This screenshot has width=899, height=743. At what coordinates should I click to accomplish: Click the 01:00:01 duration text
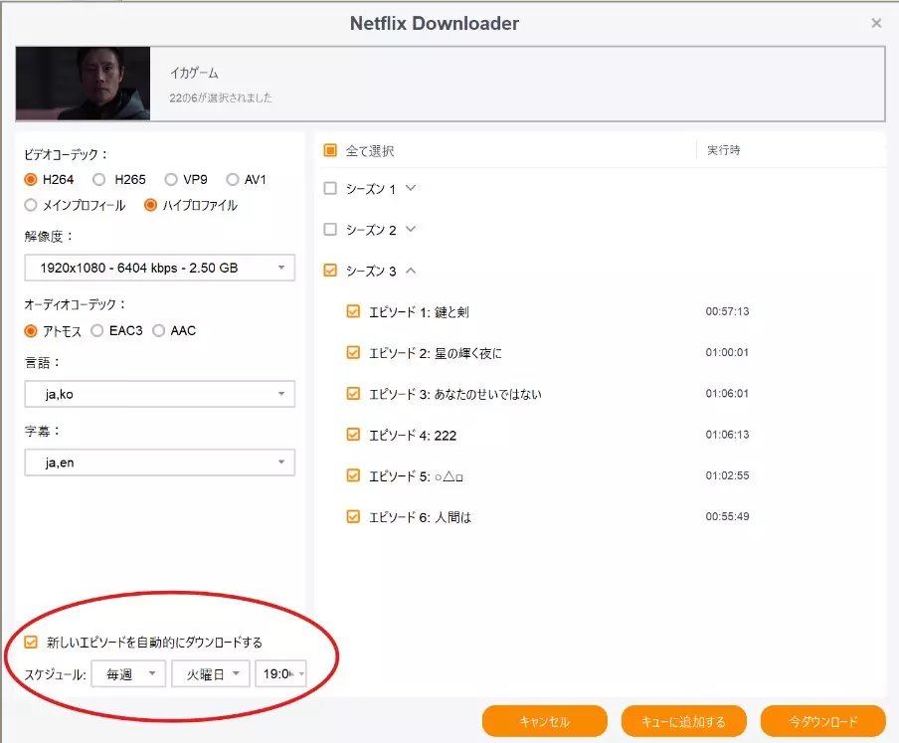[727, 352]
